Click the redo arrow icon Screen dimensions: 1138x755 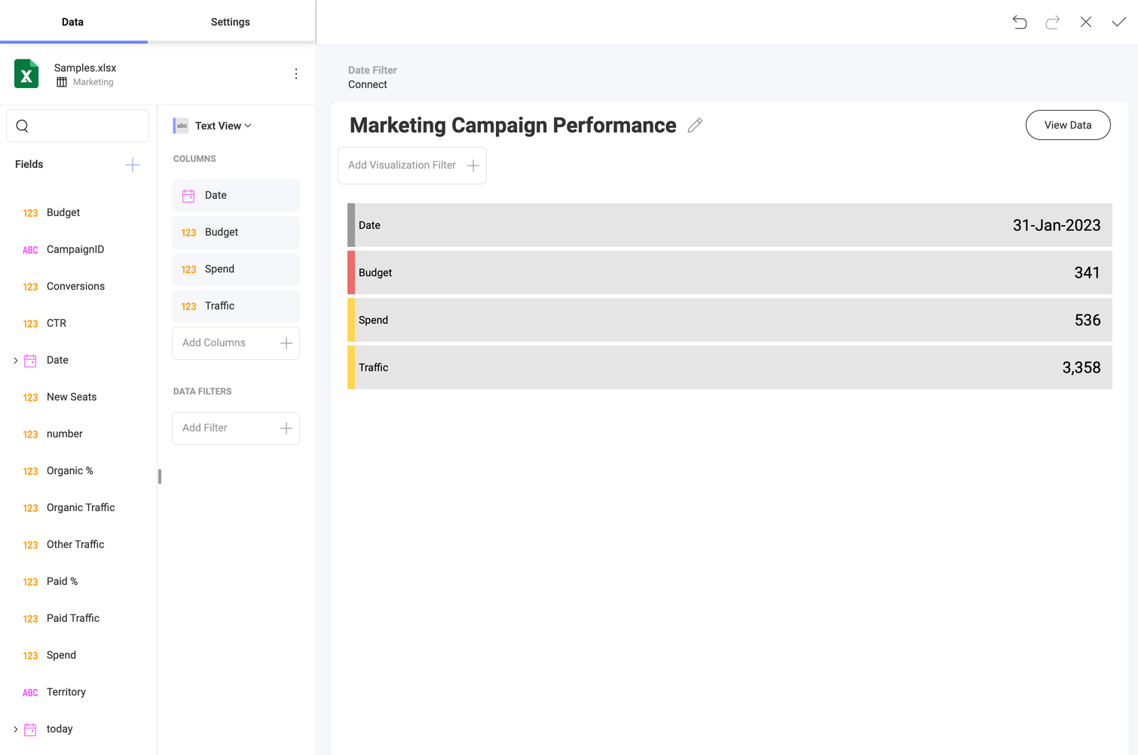point(1053,22)
